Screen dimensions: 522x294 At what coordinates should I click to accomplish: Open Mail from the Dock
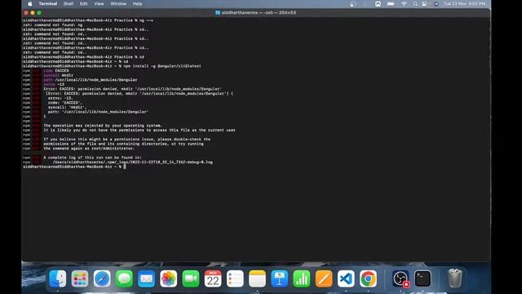coord(146,278)
